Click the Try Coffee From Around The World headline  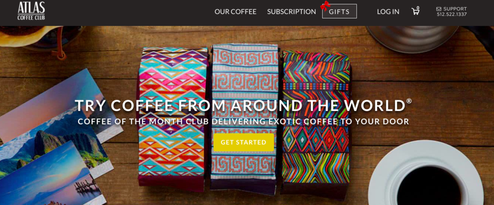pos(240,106)
